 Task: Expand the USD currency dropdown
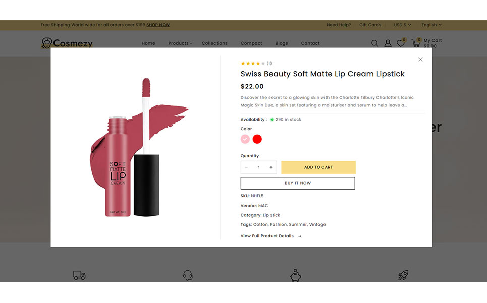(402, 25)
